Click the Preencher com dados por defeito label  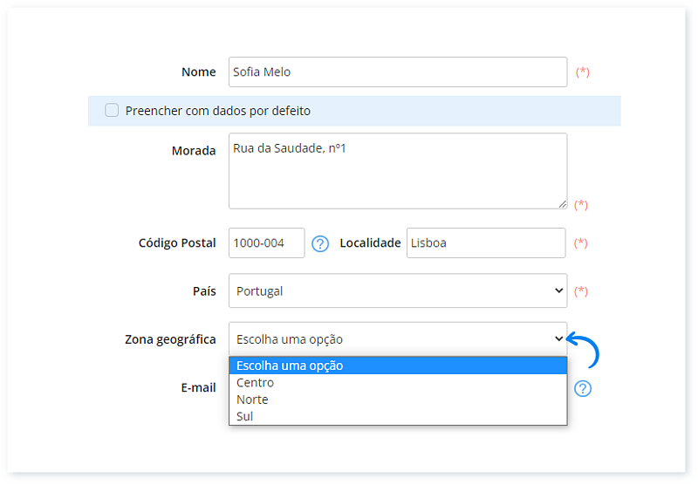pyautogui.click(x=217, y=111)
